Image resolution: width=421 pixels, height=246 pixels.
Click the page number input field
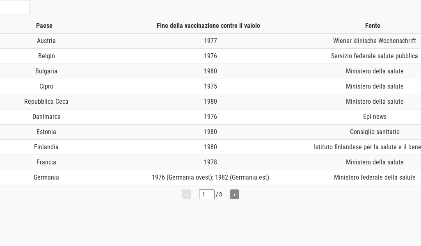tap(206, 194)
